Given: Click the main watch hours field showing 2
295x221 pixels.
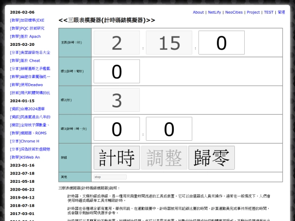Looking at the screenshot, I should tap(117, 43).
